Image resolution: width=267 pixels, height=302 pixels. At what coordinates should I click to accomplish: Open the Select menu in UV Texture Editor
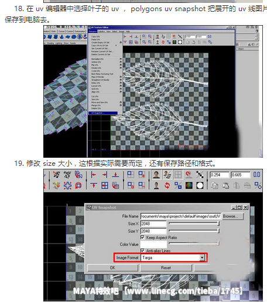(x=115, y=31)
